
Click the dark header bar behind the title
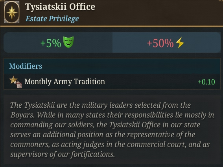112,13
